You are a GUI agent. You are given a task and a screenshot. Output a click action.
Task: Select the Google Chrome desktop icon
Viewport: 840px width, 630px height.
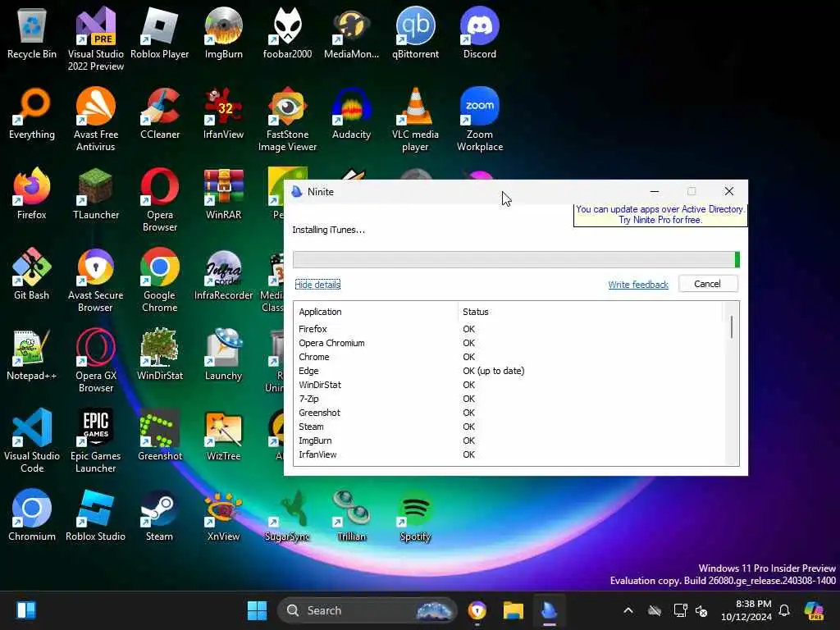(160, 281)
